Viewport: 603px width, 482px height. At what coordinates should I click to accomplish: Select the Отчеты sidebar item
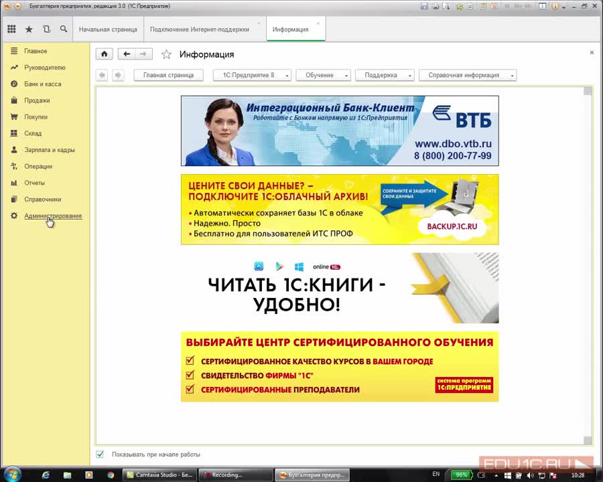pyautogui.click(x=35, y=183)
